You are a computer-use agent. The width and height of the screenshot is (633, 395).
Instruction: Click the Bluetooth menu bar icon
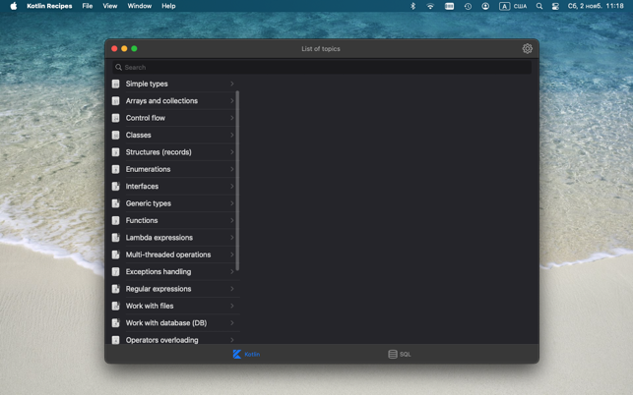412,6
